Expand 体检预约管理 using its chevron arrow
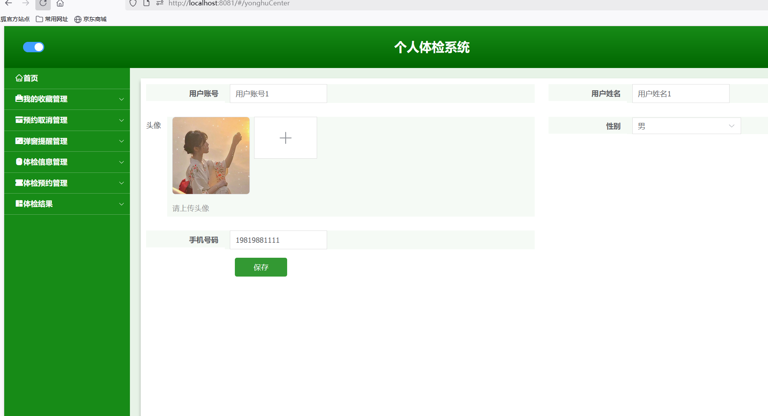The image size is (768, 416). [x=121, y=183]
